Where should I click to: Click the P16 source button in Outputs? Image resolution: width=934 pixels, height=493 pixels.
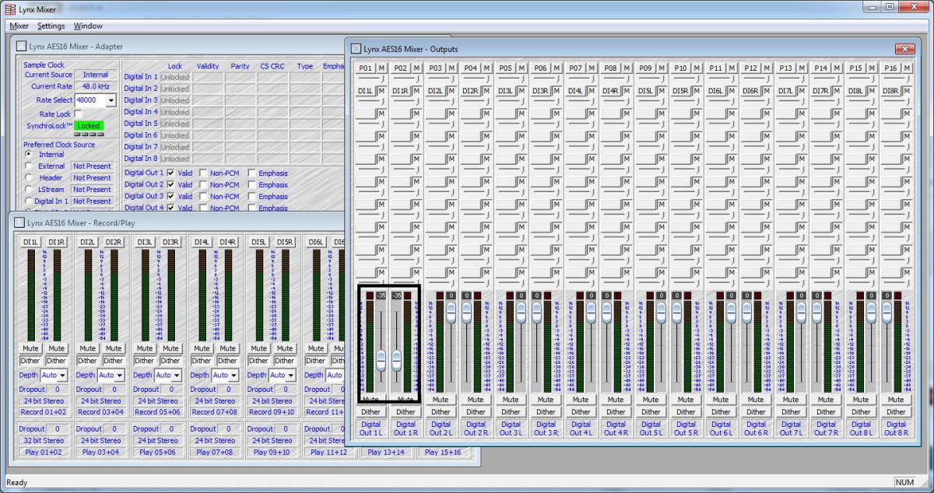tap(891, 68)
